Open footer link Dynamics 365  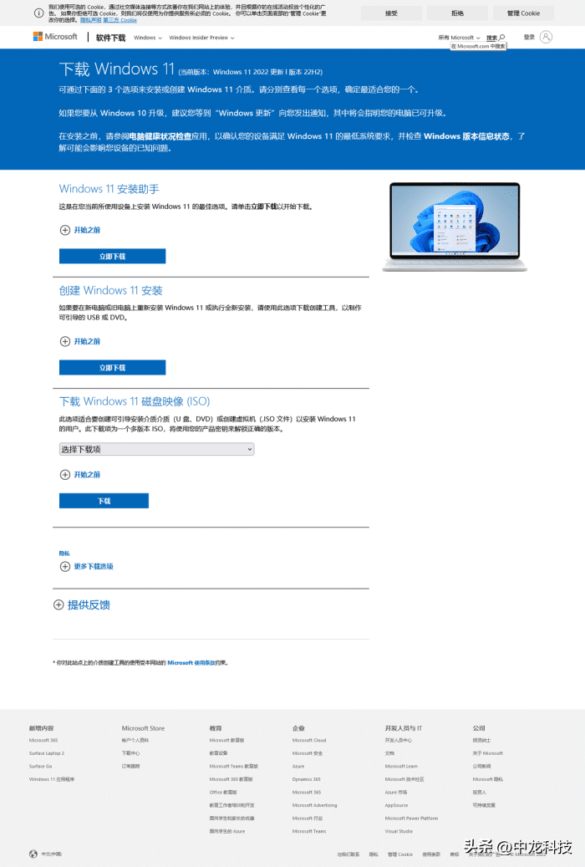pyautogui.click(x=307, y=779)
